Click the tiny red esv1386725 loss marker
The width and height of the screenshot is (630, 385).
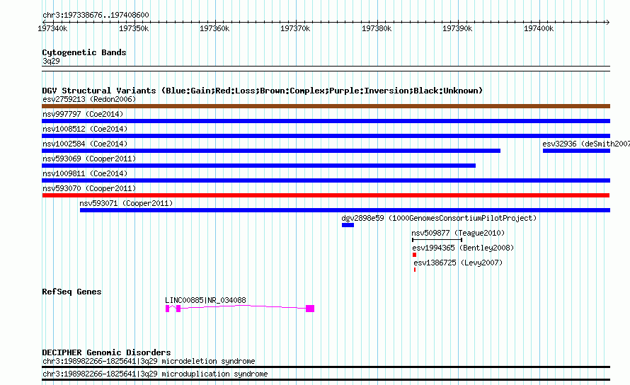[x=415, y=270]
